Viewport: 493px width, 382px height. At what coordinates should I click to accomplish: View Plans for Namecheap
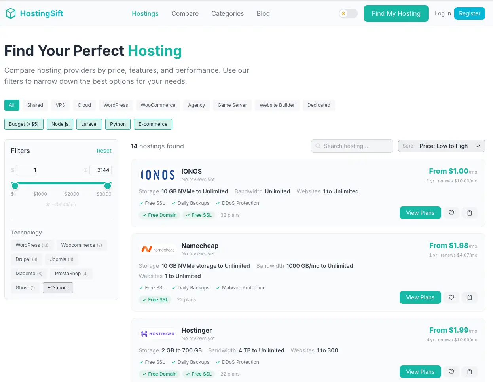click(420, 297)
